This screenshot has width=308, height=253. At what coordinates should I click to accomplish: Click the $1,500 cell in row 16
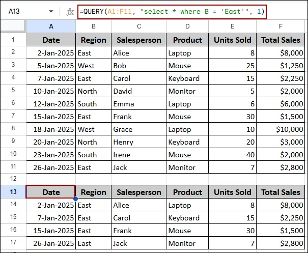click(x=281, y=231)
